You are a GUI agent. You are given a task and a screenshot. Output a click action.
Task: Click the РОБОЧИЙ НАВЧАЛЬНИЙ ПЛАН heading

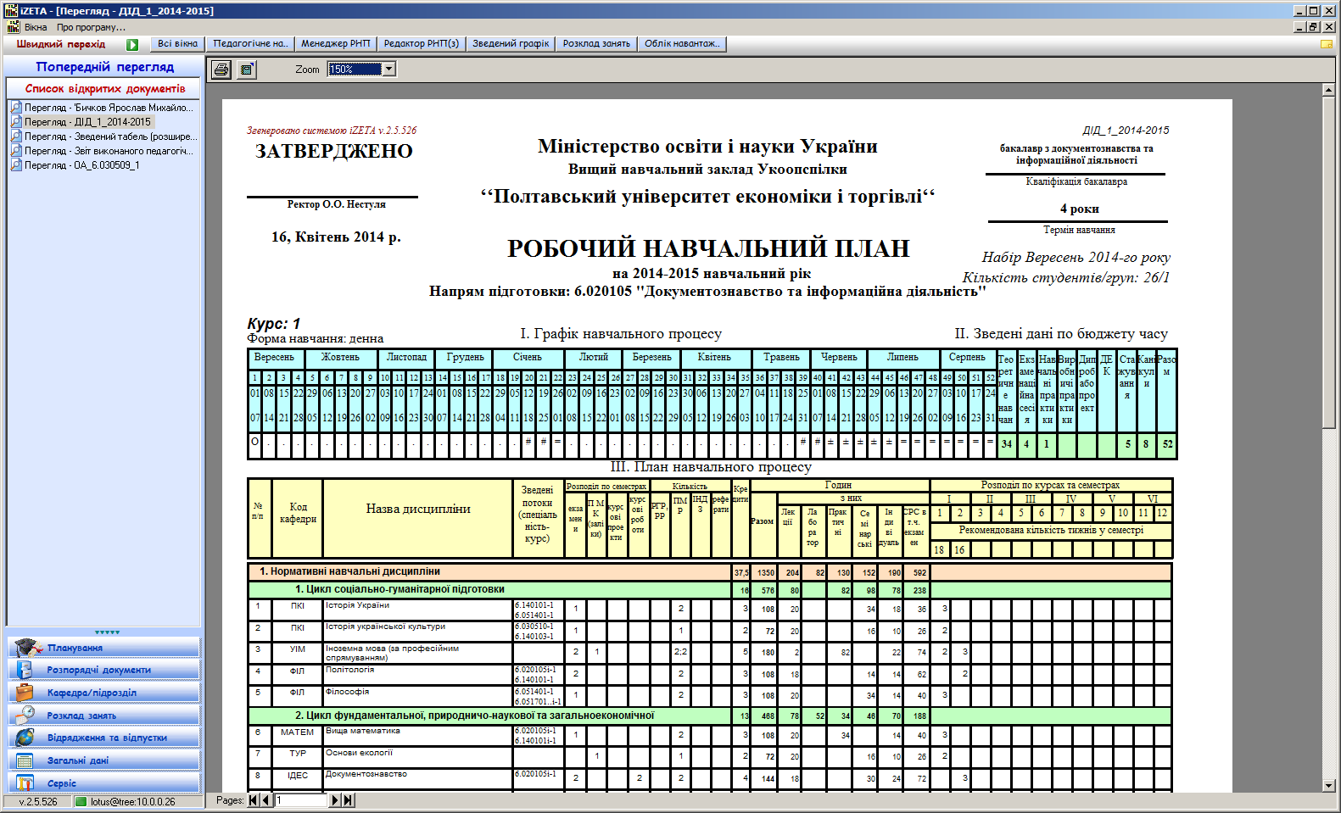708,248
